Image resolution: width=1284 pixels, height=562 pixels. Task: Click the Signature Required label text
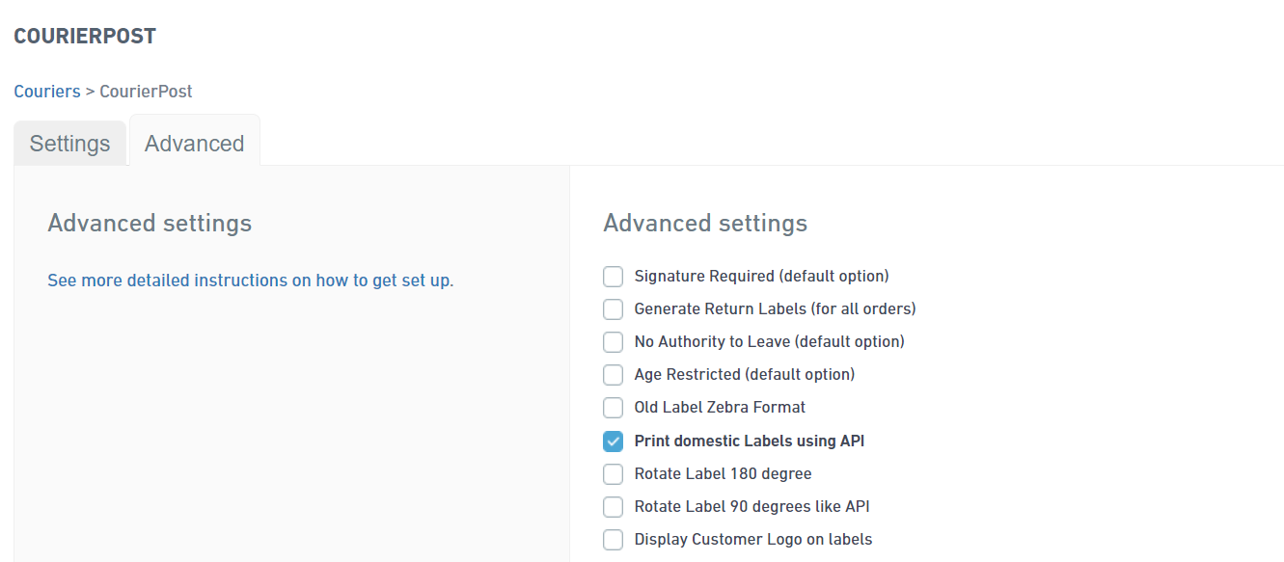pyautogui.click(x=761, y=277)
